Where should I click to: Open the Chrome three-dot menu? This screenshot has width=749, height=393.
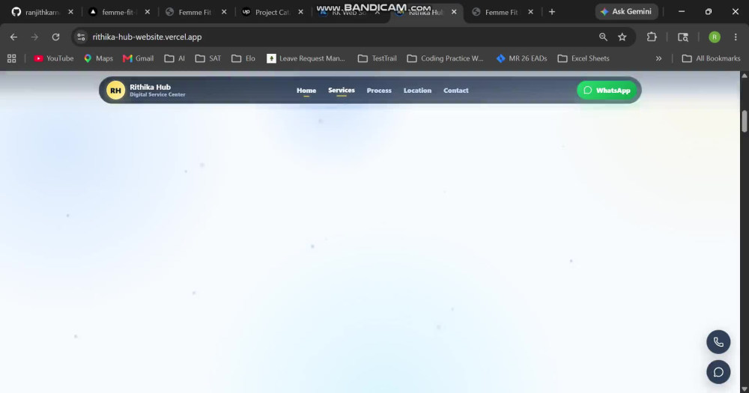[736, 37]
